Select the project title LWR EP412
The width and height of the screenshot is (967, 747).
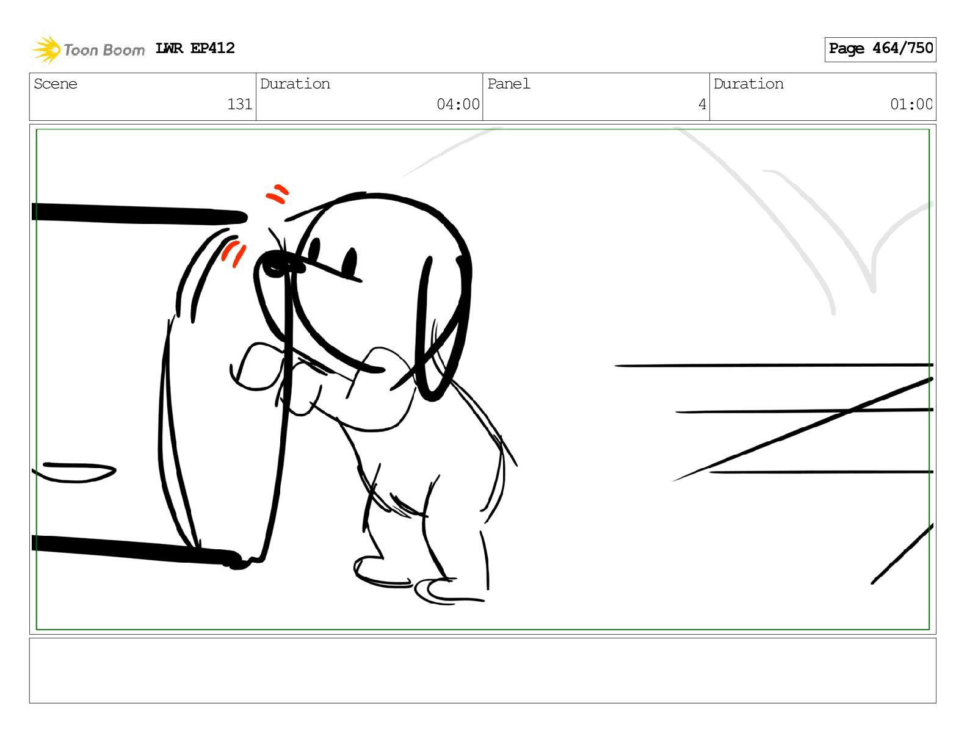click(195, 48)
